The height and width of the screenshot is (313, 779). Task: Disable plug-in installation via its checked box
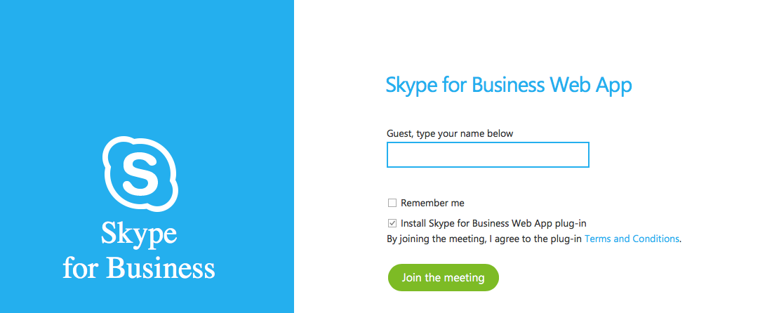392,223
